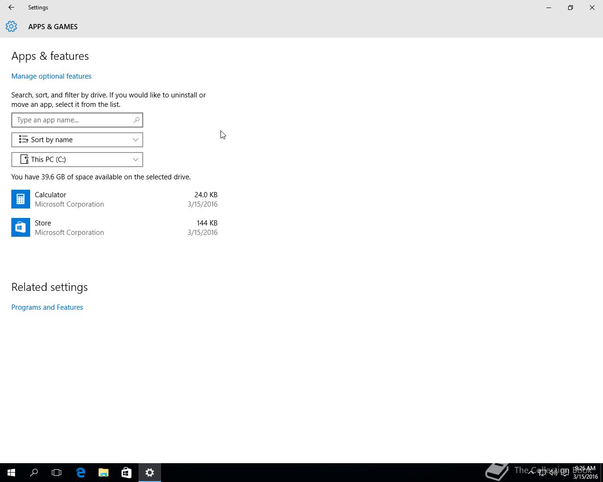Screen dimensions: 603x482
Task: Click the Settings gear icon beside APPS & GAMES
Action: pos(11,26)
